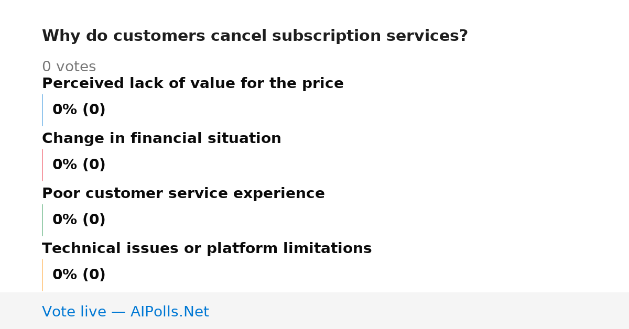Click 0% (0) result for poor customer service
Viewport: 629px width, 329px height.
point(79,220)
